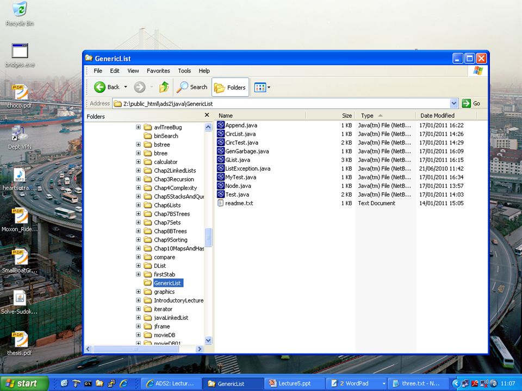Screen dimensions: 522x391
Task: Click the green Go arrow
Action: pyautogui.click(x=467, y=103)
